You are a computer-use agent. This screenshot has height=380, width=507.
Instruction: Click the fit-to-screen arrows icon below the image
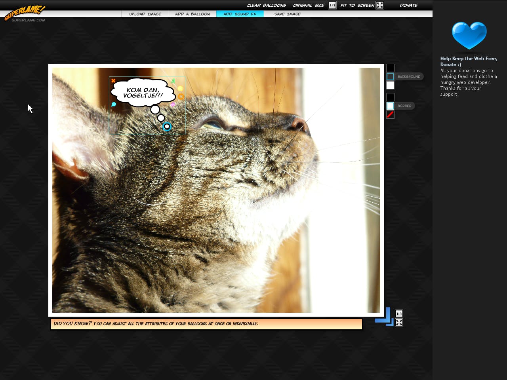[399, 323]
